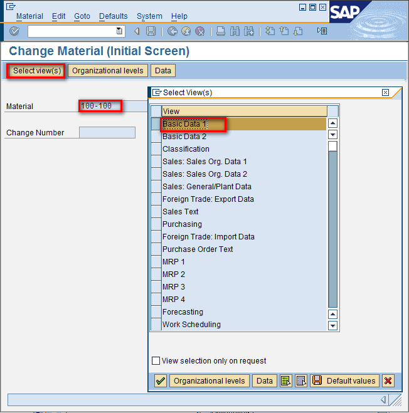This screenshot has width=409, height=413.
Task: Click Organizational levels button in application toolbar
Action: (x=107, y=71)
